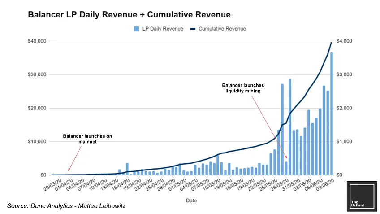Click the 25/05/20 date label
380x214 pixels.
(269, 185)
